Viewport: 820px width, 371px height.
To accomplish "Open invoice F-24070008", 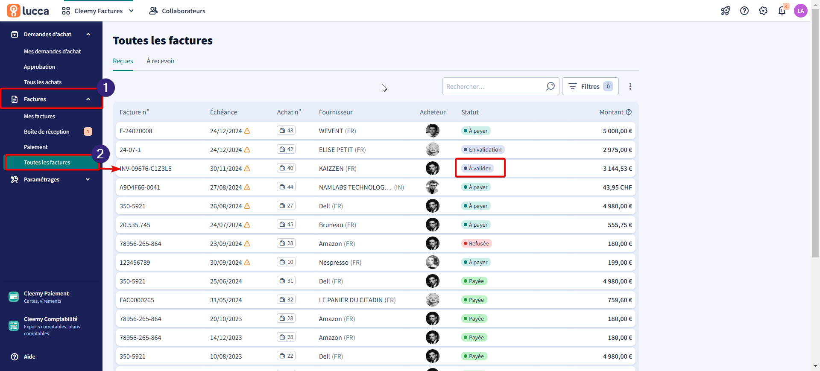I will tap(136, 131).
